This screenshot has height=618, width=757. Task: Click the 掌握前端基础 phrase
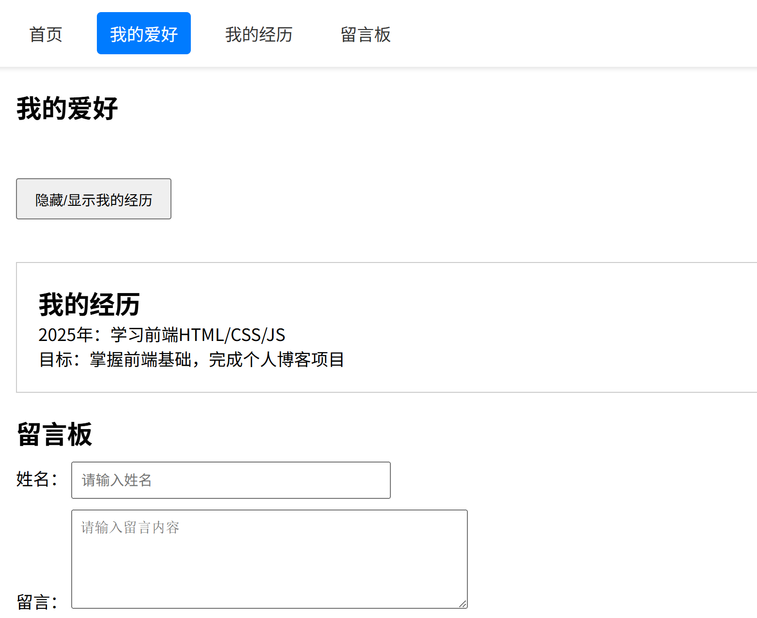tap(140, 359)
